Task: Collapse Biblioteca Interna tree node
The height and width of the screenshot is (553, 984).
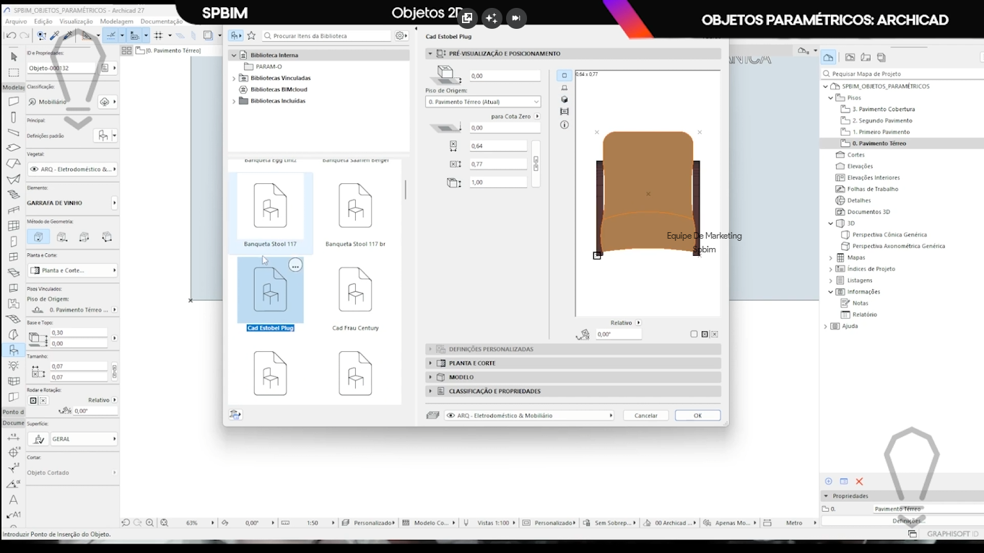Action: tap(233, 55)
